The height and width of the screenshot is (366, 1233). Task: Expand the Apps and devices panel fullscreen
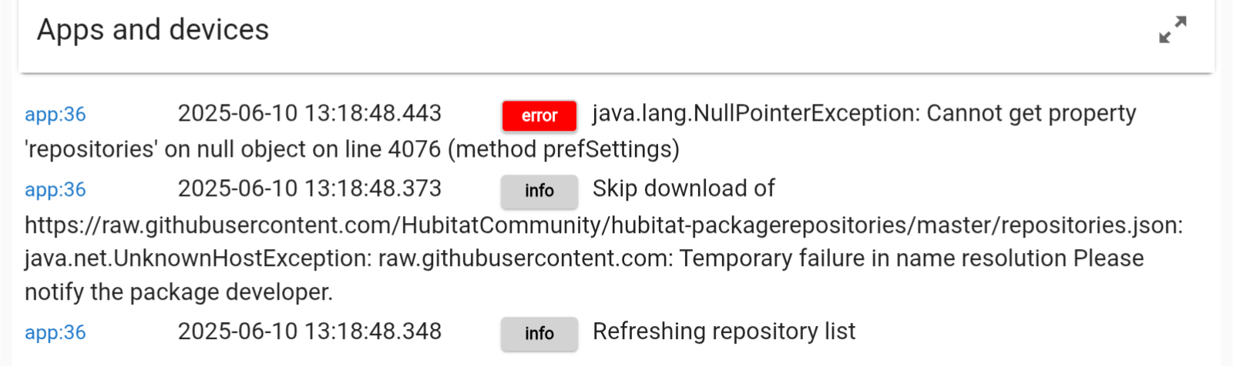1173,30
